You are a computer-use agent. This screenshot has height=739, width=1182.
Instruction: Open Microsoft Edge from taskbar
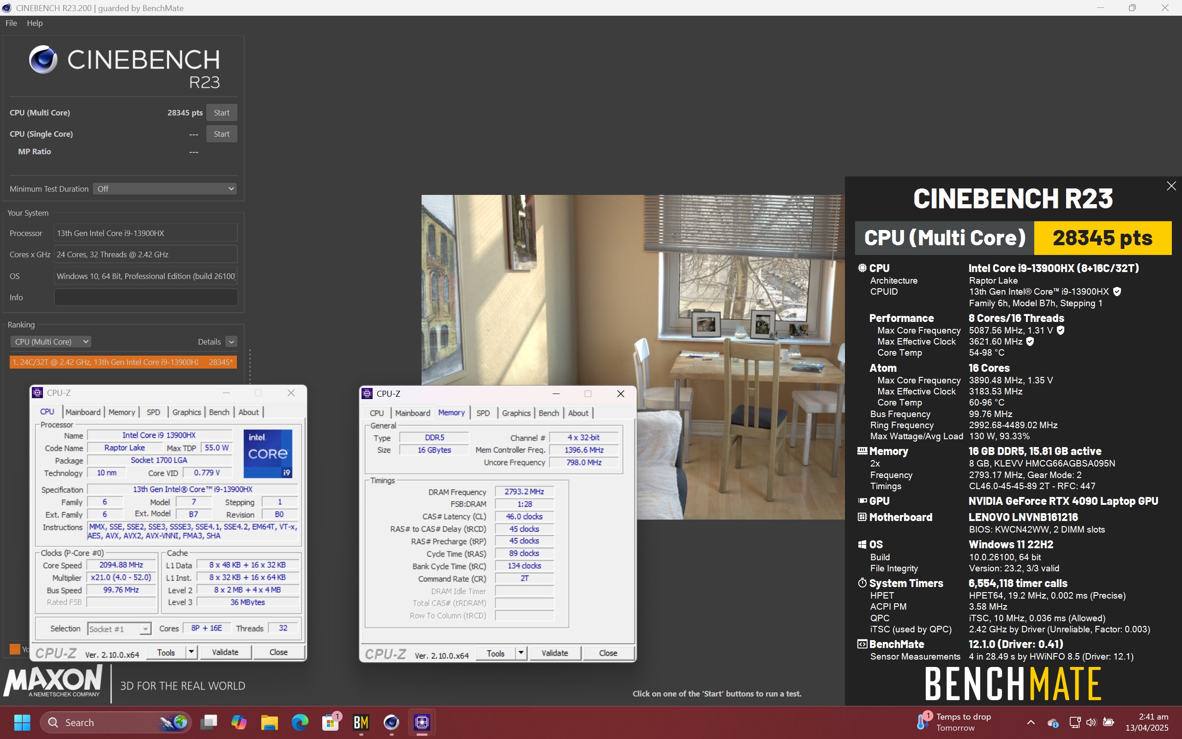point(300,722)
